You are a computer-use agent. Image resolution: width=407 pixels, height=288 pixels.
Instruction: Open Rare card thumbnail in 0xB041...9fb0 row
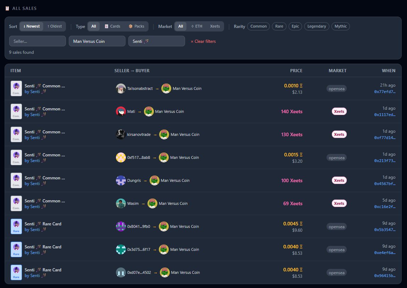(16, 226)
